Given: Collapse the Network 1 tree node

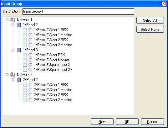Looking at the screenshot, I should tap(7, 20).
